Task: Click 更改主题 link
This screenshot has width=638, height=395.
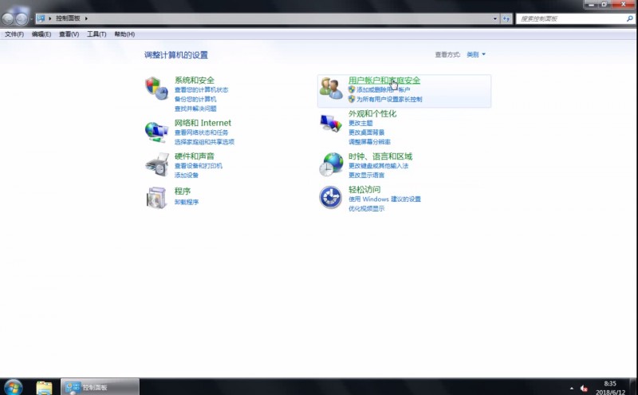Action: pos(360,123)
